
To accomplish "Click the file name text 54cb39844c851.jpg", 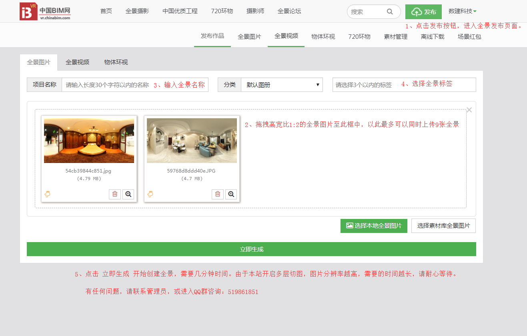I will (88, 171).
